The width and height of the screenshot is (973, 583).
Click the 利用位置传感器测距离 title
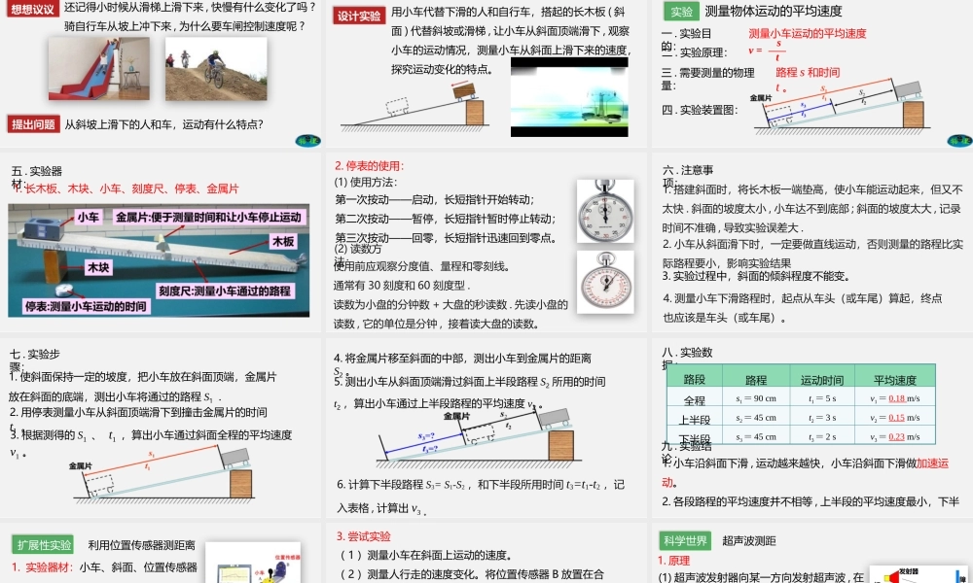tap(141, 544)
